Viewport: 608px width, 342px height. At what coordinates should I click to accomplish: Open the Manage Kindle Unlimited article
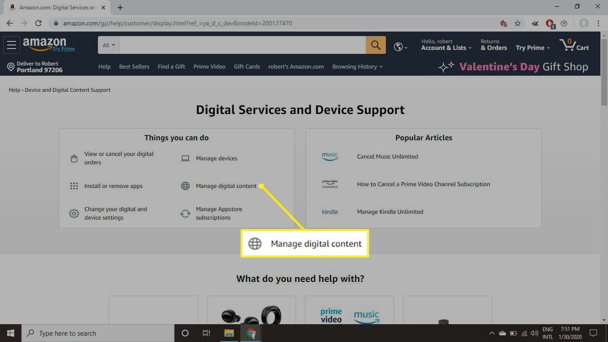pos(390,212)
